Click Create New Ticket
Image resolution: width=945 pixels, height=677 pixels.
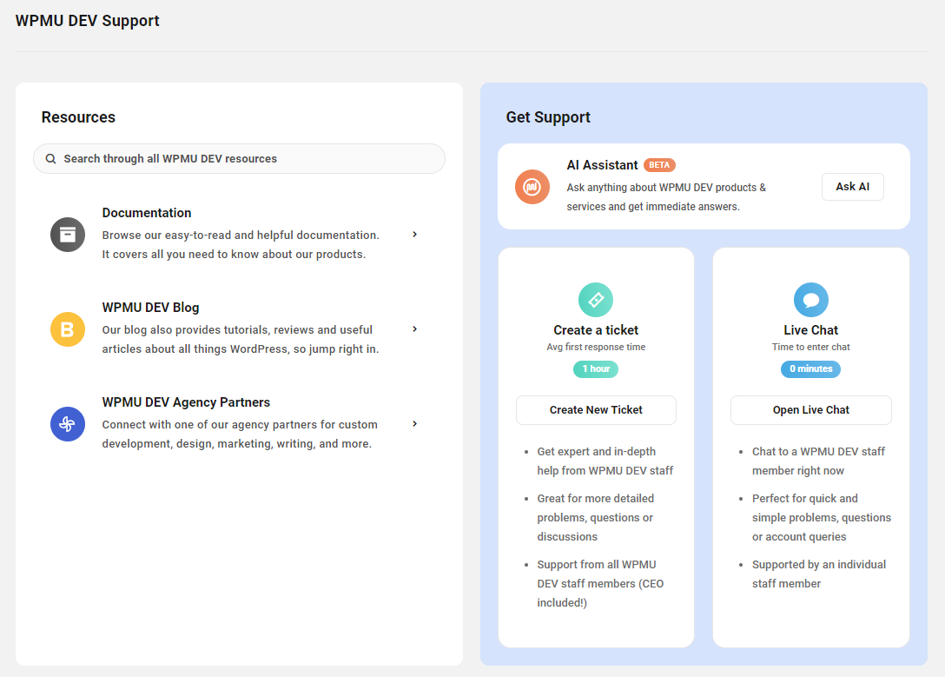pyautogui.click(x=596, y=409)
